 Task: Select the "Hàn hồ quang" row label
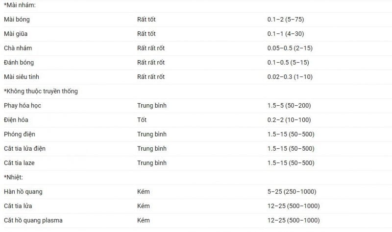click(23, 191)
